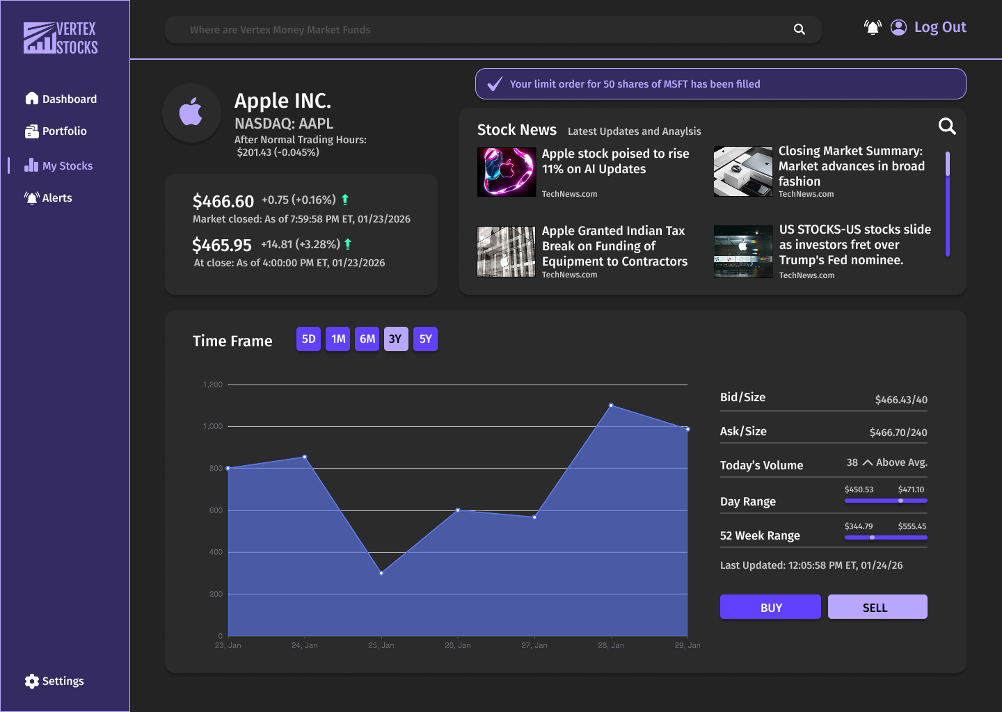The height and width of the screenshot is (712, 1002).
Task: Click the magnifier icon in the search bar
Action: coord(800,29)
